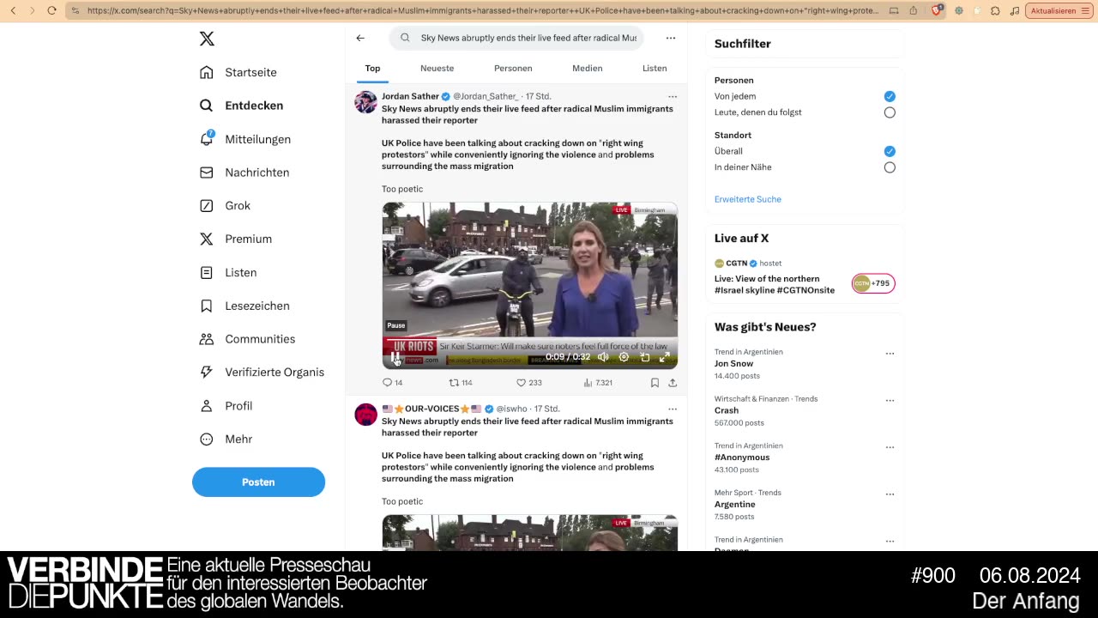Open Crash trend options menu
Image resolution: width=1098 pixels, height=618 pixels.
point(890,400)
